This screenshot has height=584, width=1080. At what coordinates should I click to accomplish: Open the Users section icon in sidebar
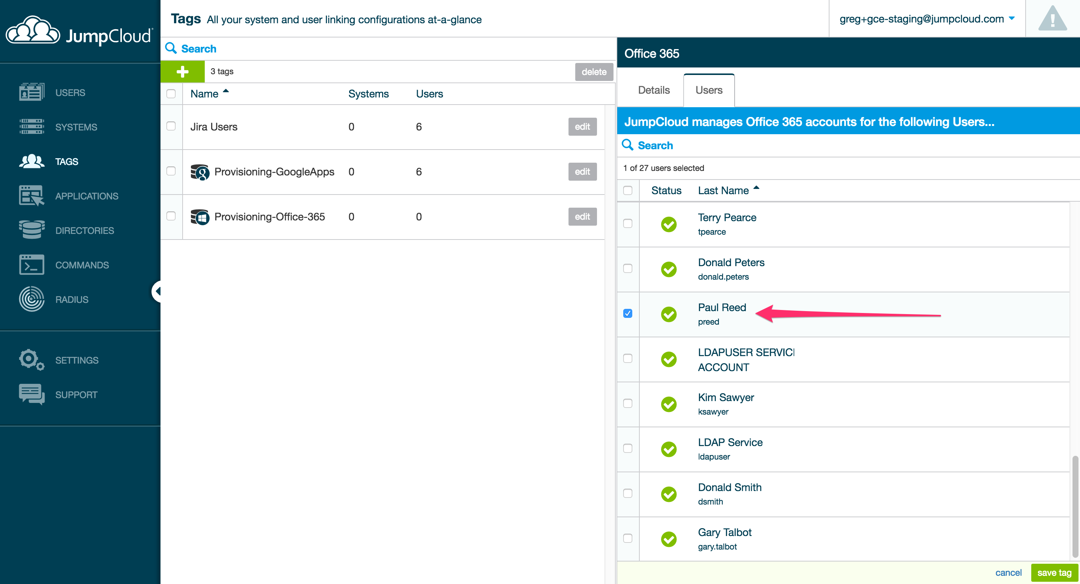tap(31, 92)
